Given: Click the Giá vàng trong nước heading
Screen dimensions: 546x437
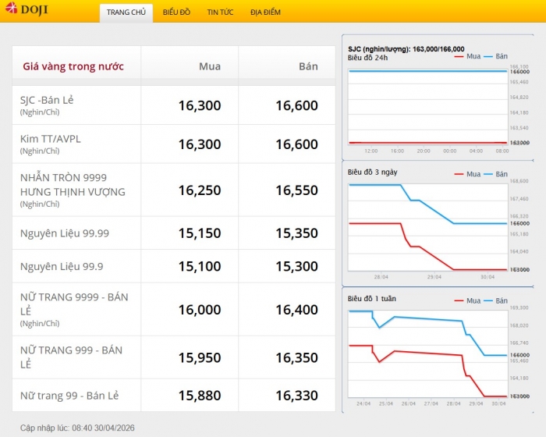Looking at the screenshot, I should 73,66.
